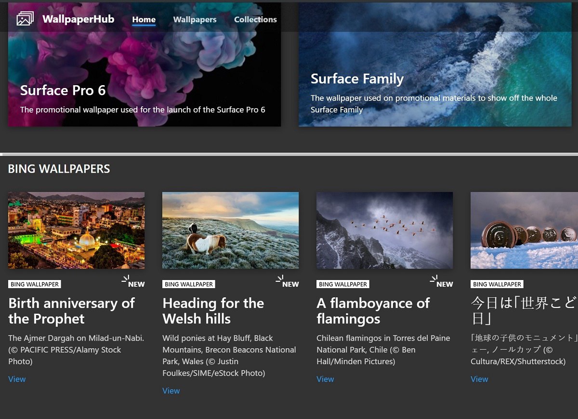Open the Wallpapers tab
This screenshot has height=419, width=578.
tap(195, 20)
